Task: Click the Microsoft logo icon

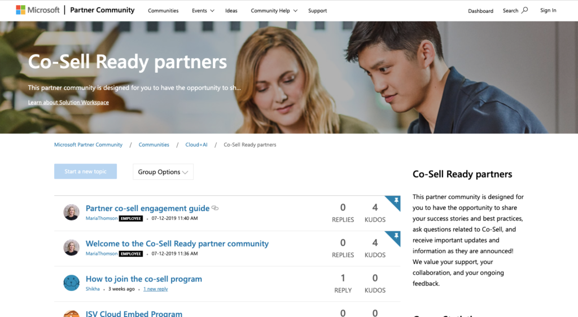Action: pyautogui.click(x=21, y=10)
